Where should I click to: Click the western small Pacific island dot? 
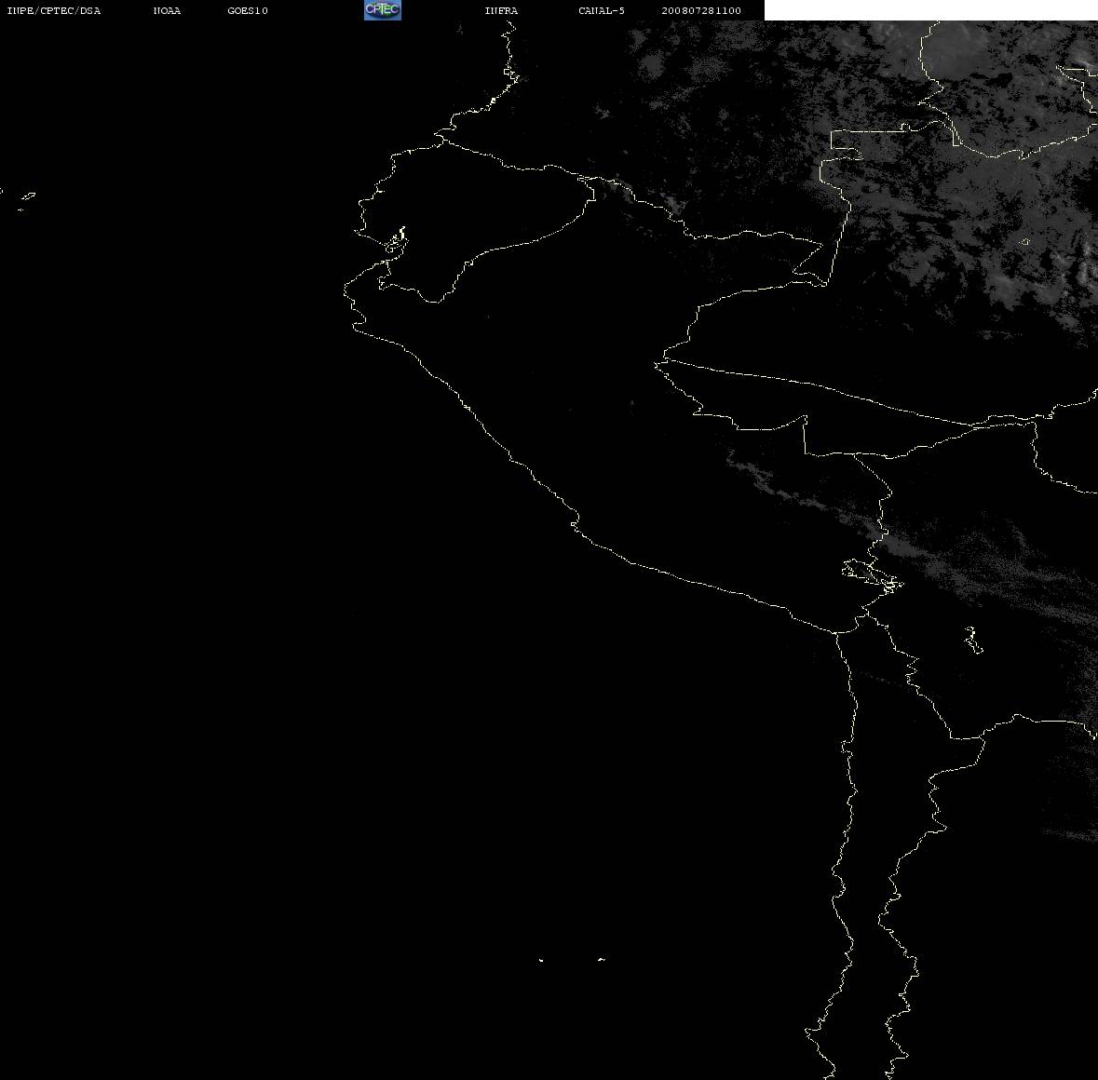[540, 960]
